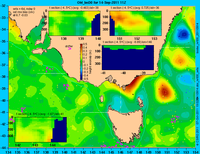200x154 pixels.
Task: Click the lat=-38 temperature section plot
Action: (74, 23)
